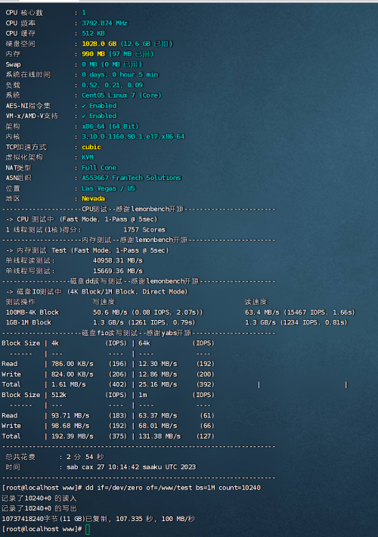
Task: Click the AS53667 FranTech Solutions text
Action: pos(131,178)
